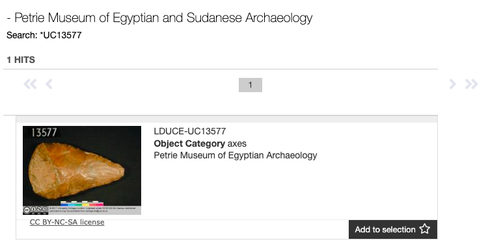Select page number 1 in pagination
The width and height of the screenshot is (486, 246).
pos(250,85)
